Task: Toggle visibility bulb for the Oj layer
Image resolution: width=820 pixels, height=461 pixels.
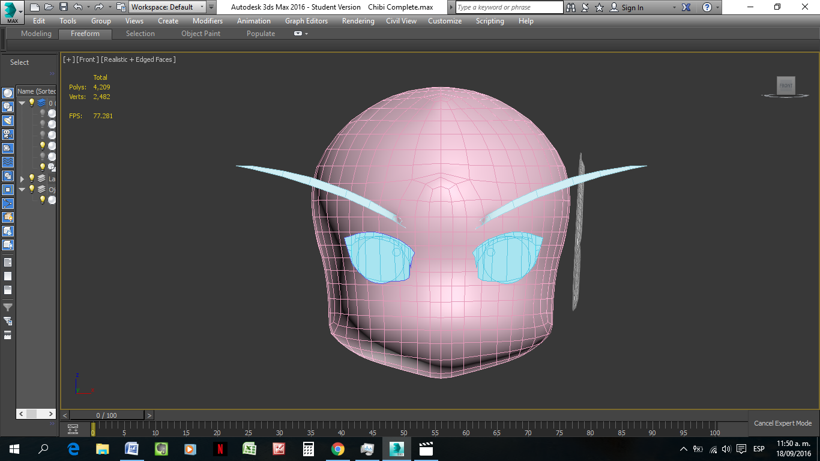Action: click(32, 189)
